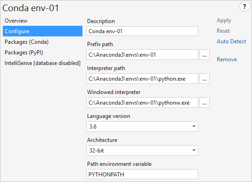The image size is (252, 182).
Task: Open the Architecture dropdown
Action: click(x=142, y=151)
